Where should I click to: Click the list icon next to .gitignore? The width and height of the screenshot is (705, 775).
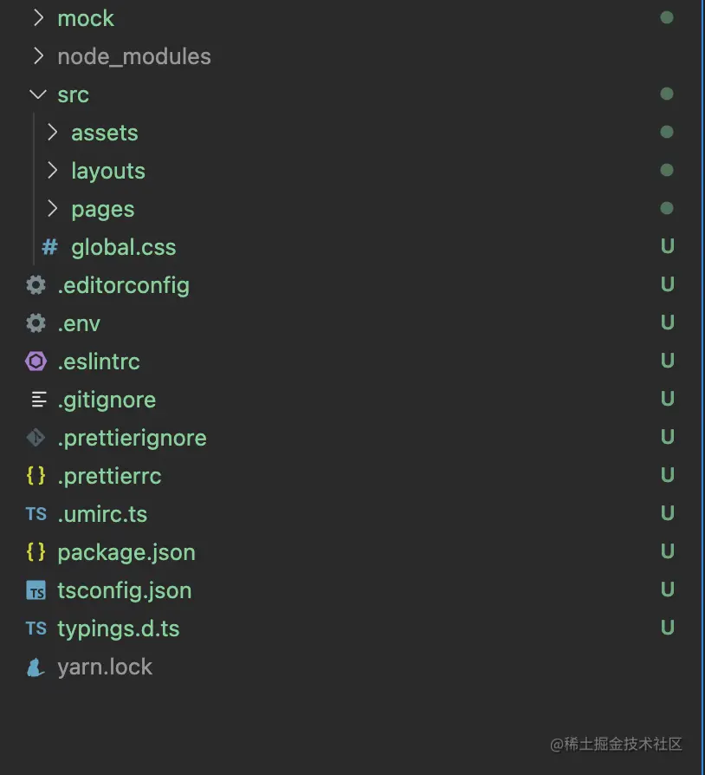[x=35, y=399]
